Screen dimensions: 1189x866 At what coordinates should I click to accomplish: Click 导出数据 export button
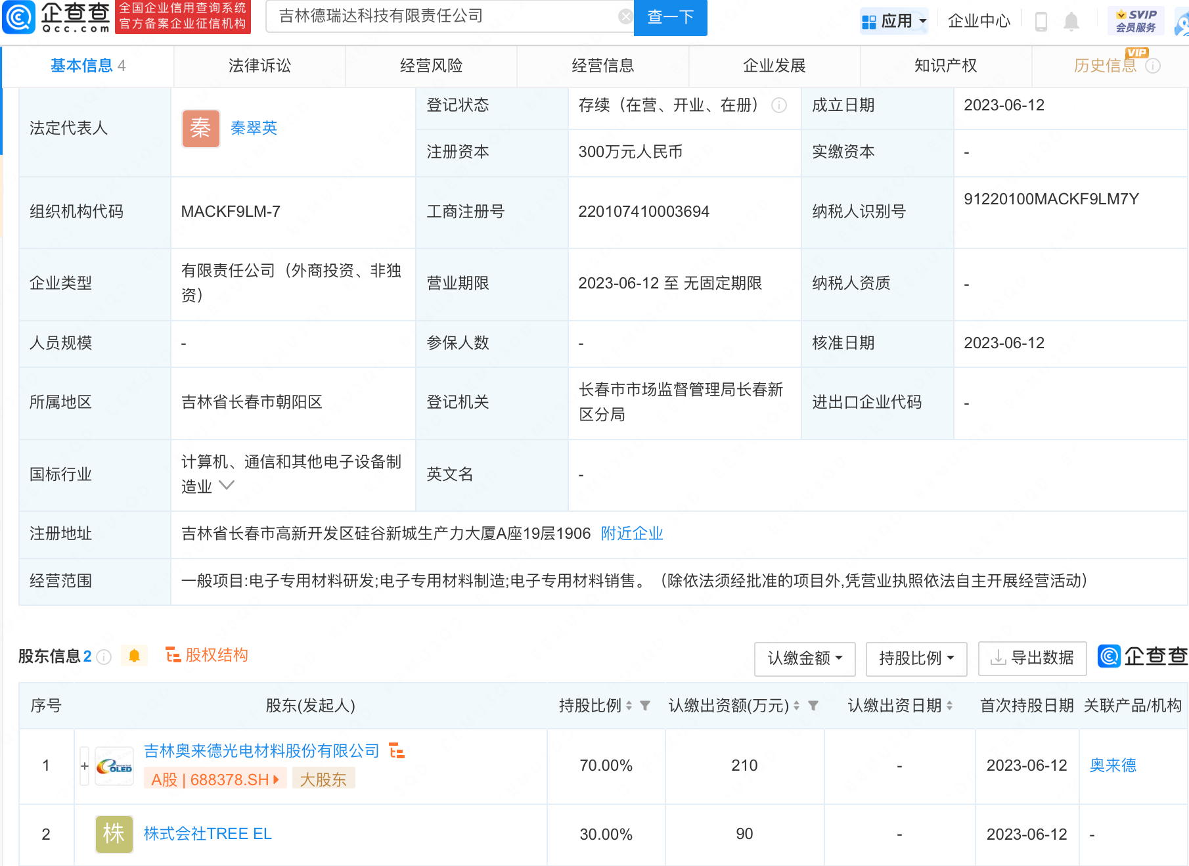[x=1032, y=658]
